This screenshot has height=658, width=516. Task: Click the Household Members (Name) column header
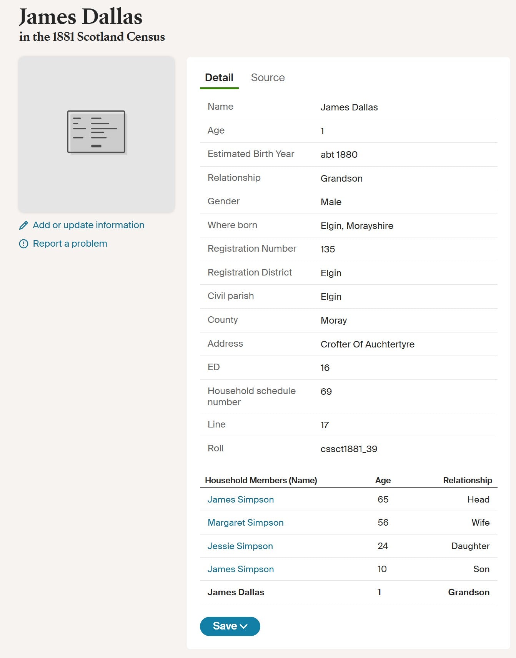(x=261, y=480)
